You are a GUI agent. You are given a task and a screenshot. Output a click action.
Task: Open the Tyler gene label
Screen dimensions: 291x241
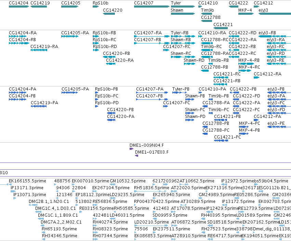click(176, 3)
